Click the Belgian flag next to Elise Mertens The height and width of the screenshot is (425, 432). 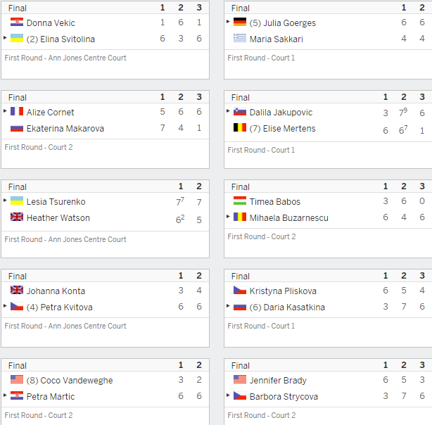[x=240, y=127]
